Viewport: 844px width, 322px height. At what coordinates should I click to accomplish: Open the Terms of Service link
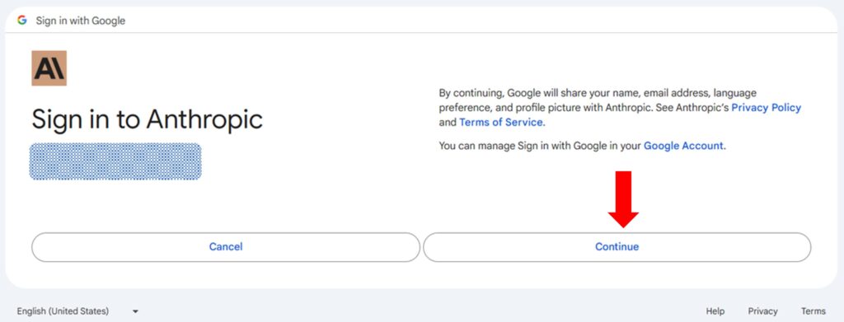501,123
